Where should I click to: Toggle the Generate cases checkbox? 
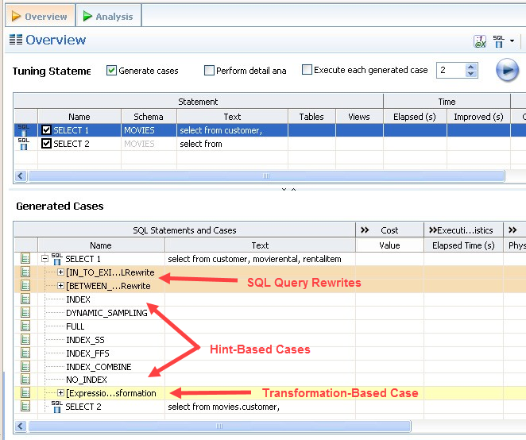111,71
